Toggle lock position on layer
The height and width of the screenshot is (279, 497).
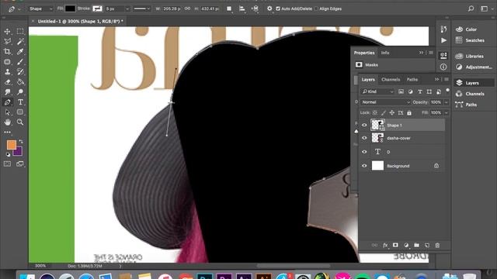[392, 112]
